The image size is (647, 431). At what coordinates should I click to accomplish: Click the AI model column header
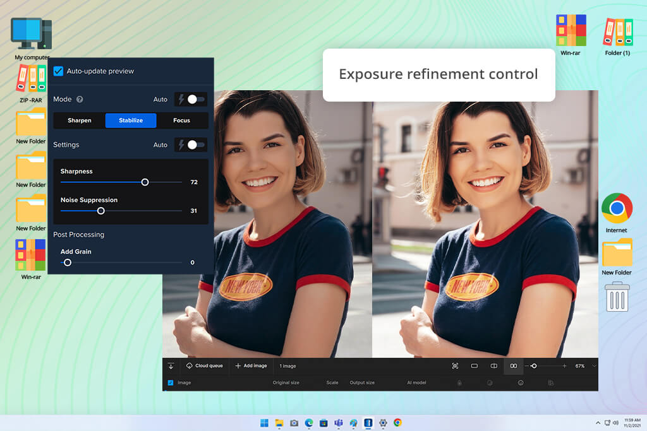pos(417,383)
